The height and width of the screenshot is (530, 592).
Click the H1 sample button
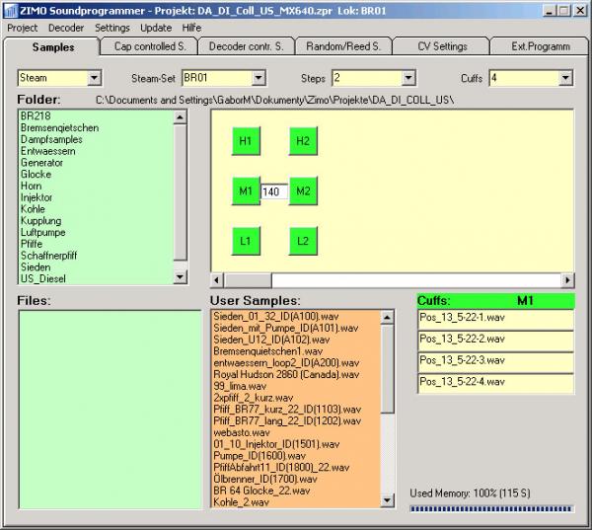pyautogui.click(x=246, y=141)
